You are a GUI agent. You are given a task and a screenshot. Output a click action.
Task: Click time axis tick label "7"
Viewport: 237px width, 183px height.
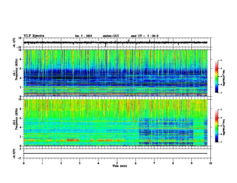154,163
